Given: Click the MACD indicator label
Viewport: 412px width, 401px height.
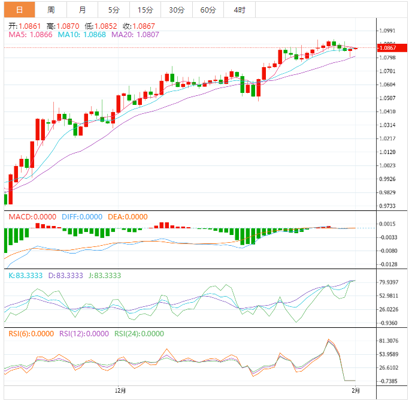Looking at the screenshot, I should coord(32,217).
